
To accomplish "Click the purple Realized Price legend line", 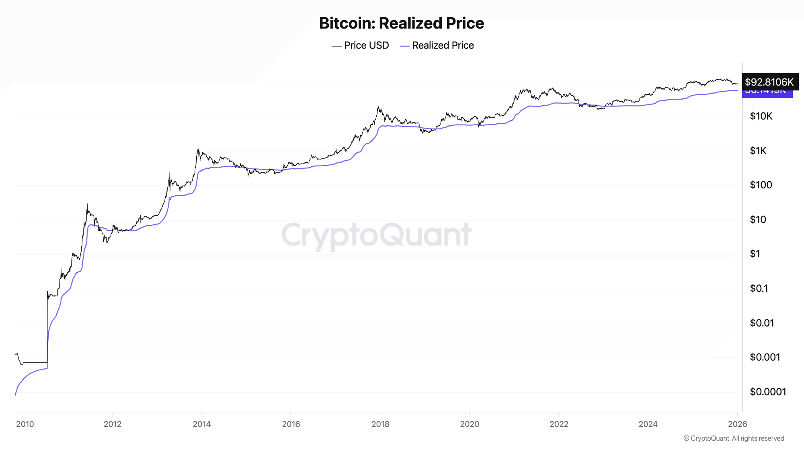I will click(404, 46).
